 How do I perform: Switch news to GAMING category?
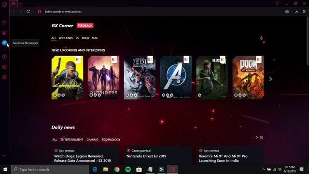click(x=92, y=140)
